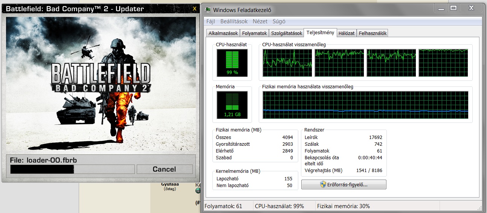Click status bar entry Fizikai memória: 30%
The image size is (487, 213).
[343, 206]
